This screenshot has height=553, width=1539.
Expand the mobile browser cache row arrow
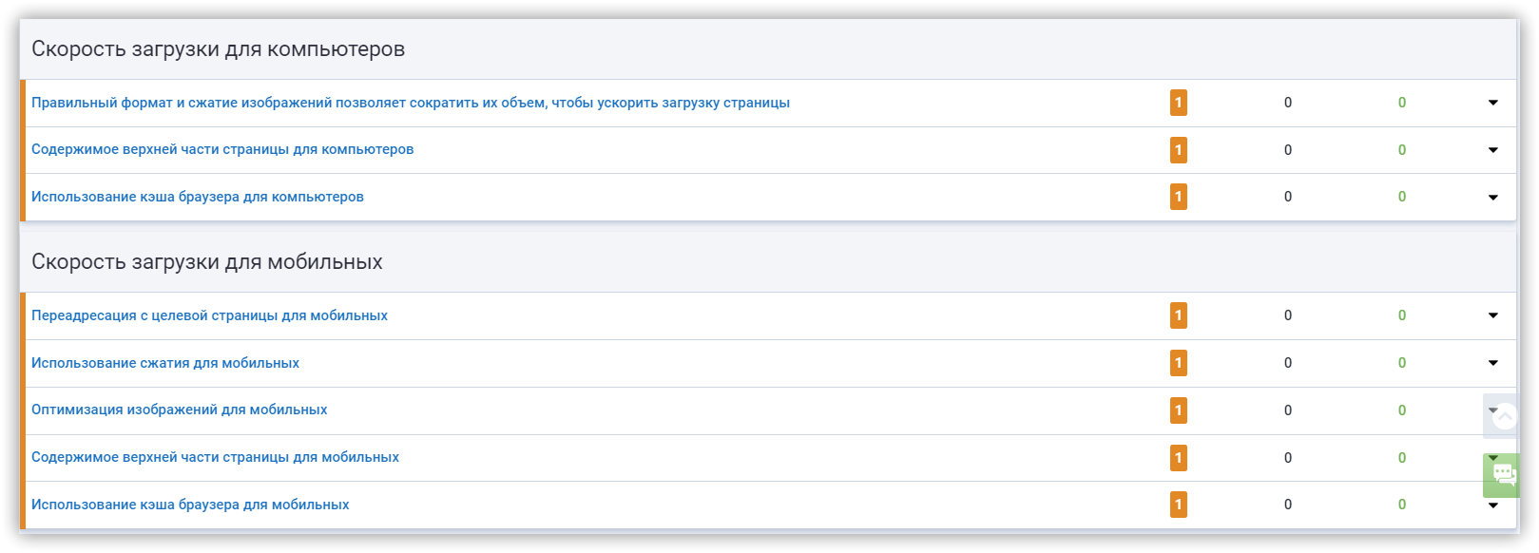(x=1492, y=505)
